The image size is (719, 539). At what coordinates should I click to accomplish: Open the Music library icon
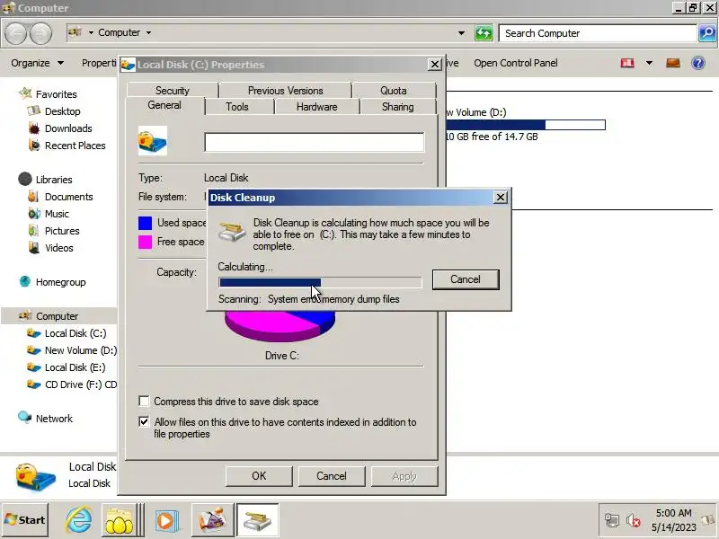[x=34, y=214]
